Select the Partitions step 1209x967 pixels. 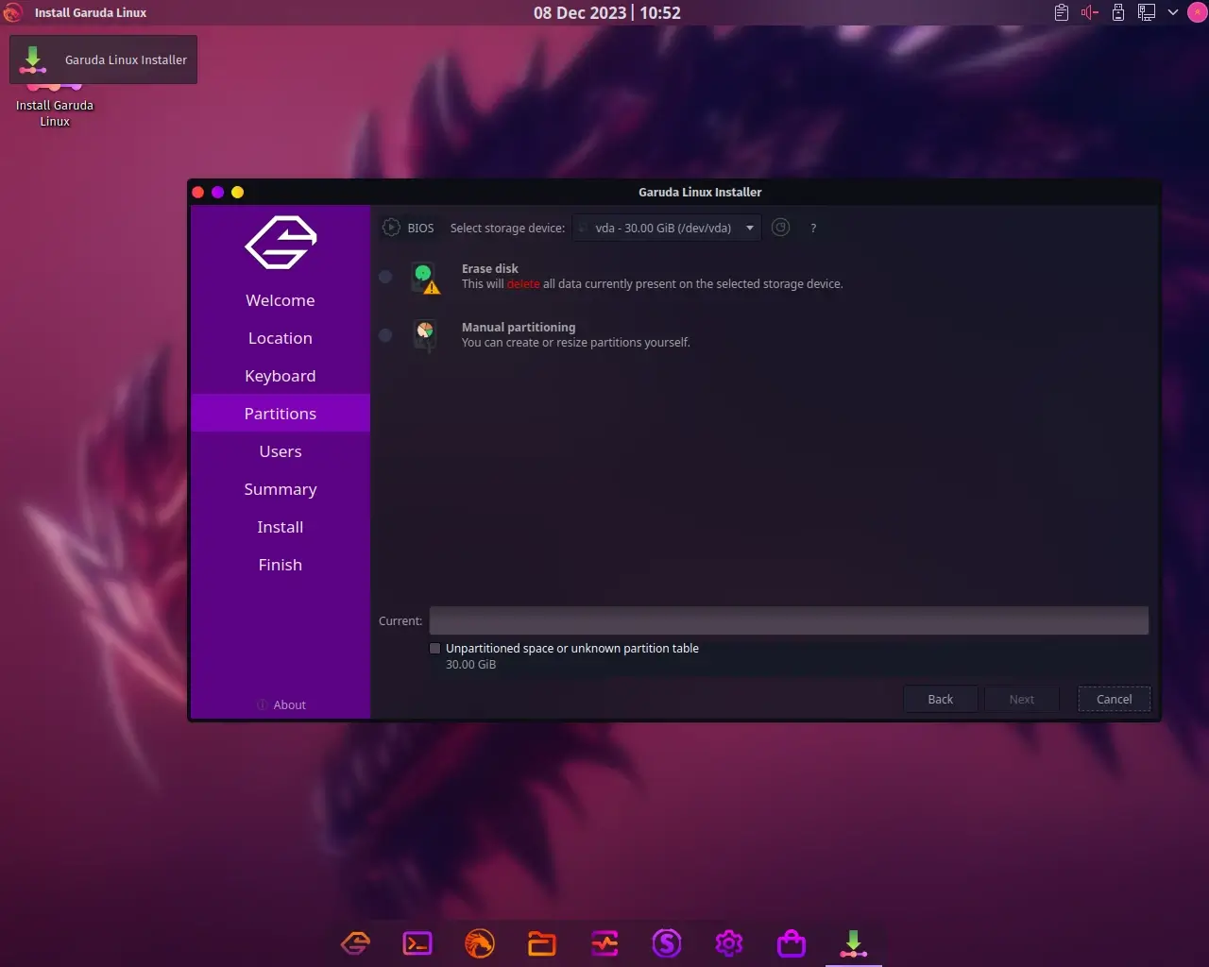coord(281,414)
